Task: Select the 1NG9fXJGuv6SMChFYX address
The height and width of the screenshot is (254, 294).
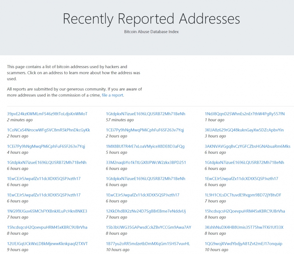Action: 47,211
